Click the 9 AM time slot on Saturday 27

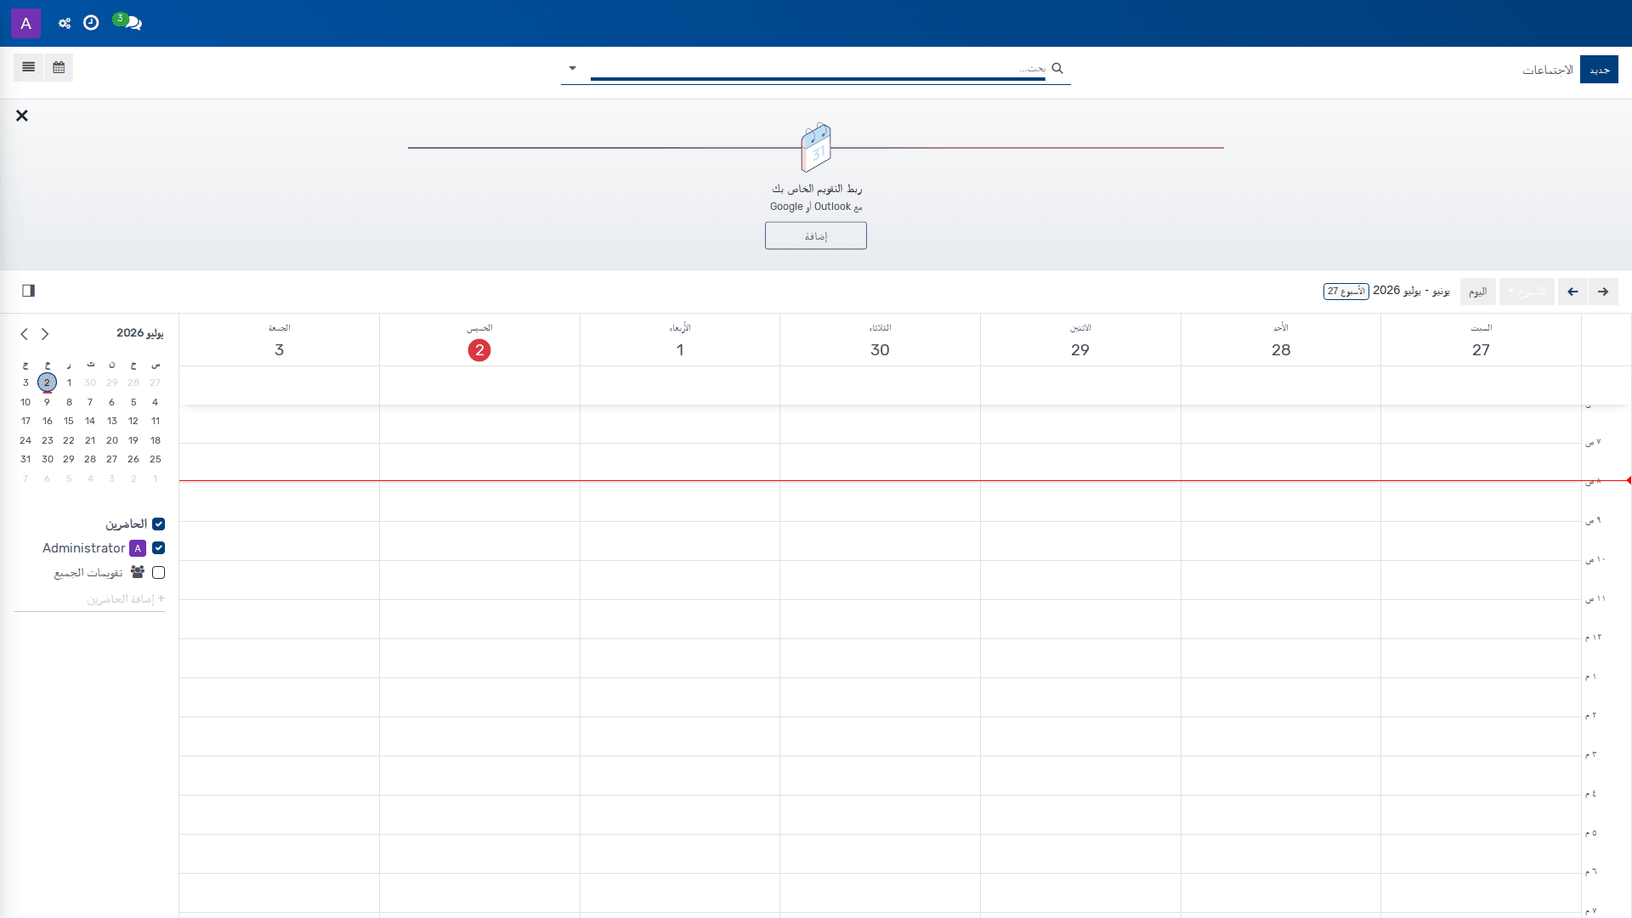1481,541
